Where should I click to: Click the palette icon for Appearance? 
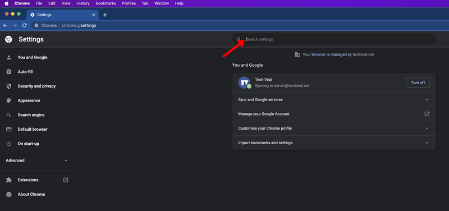pyautogui.click(x=9, y=100)
